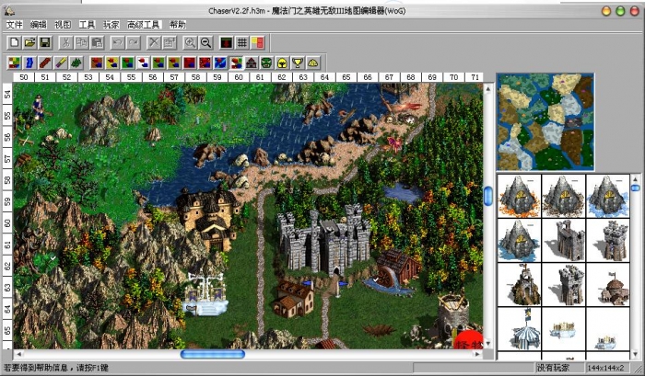Zoom out of the map

click(x=205, y=42)
